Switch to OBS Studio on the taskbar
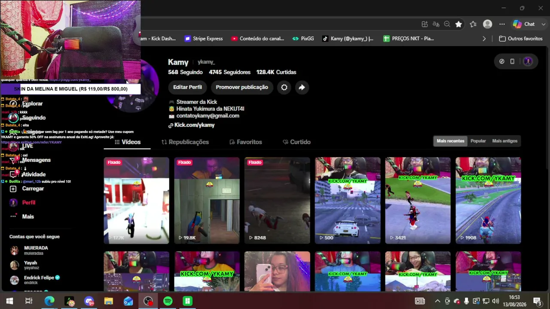The height and width of the screenshot is (309, 550). point(148,301)
